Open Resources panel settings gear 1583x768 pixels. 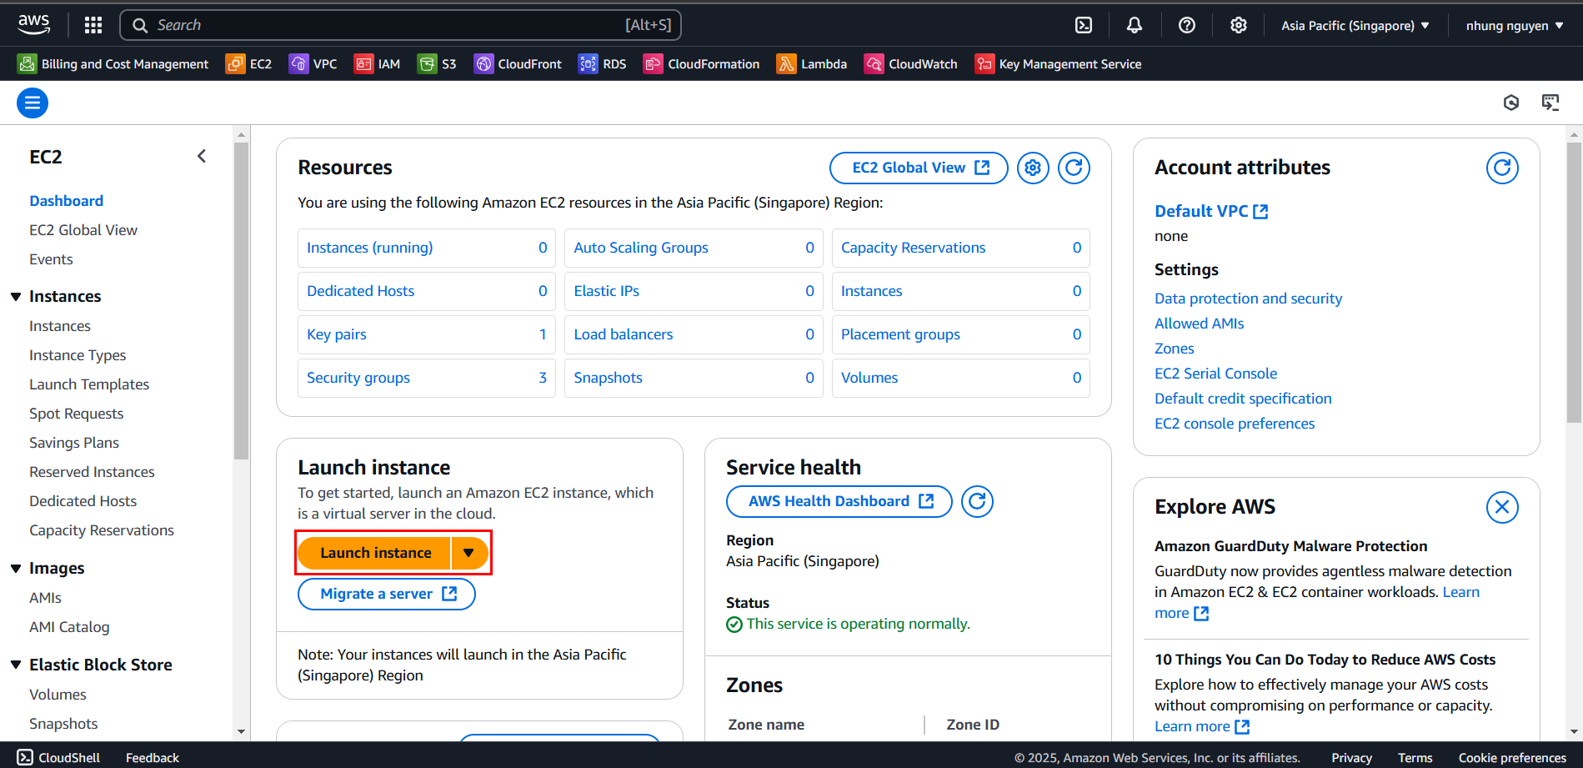1033,168
